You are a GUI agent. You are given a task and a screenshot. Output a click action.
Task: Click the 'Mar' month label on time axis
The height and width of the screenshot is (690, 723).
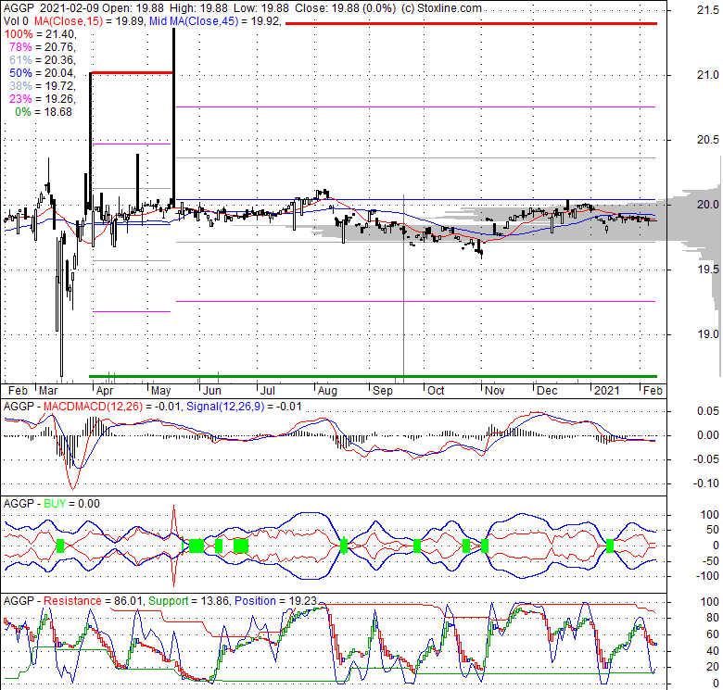pos(48,391)
